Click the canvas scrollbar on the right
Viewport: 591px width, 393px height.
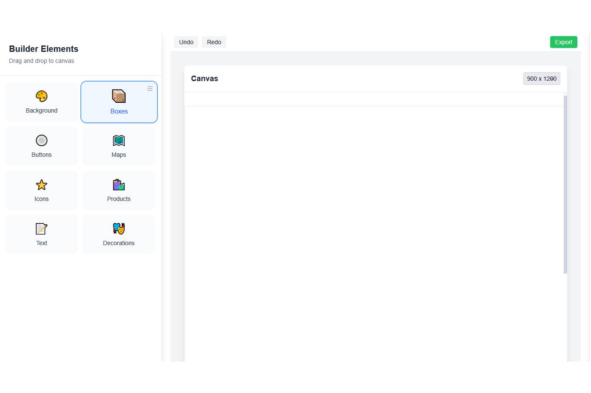565,183
